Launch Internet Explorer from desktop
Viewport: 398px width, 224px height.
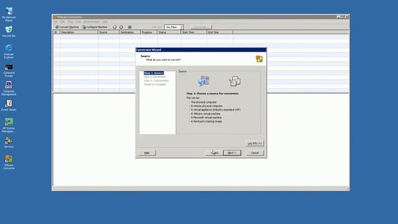9,52
